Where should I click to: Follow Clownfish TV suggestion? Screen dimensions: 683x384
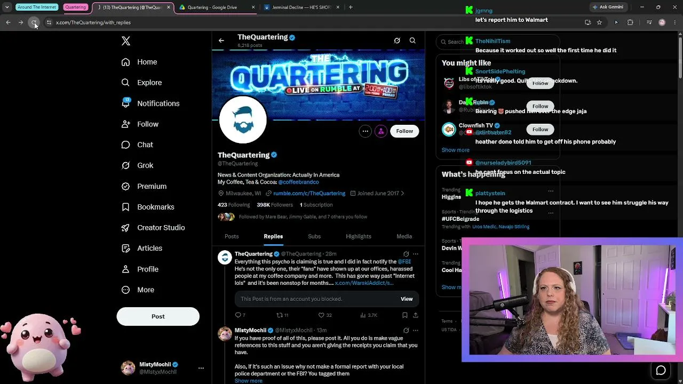point(540,129)
